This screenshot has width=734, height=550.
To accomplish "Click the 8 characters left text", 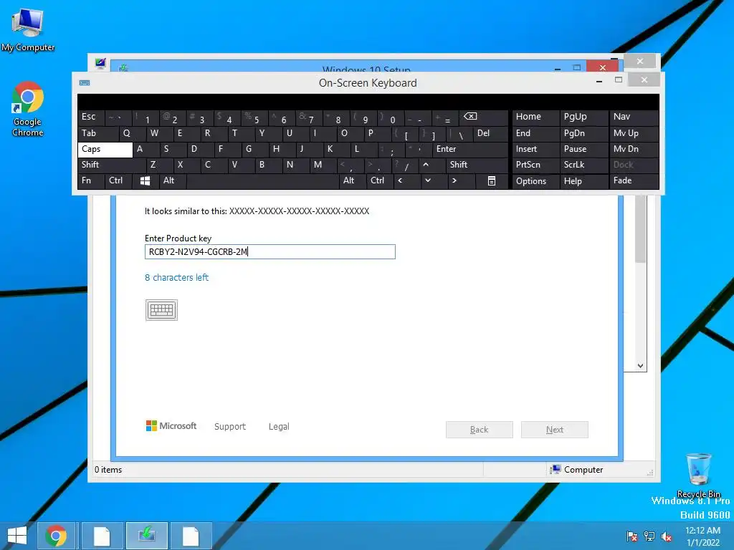I will pos(176,277).
